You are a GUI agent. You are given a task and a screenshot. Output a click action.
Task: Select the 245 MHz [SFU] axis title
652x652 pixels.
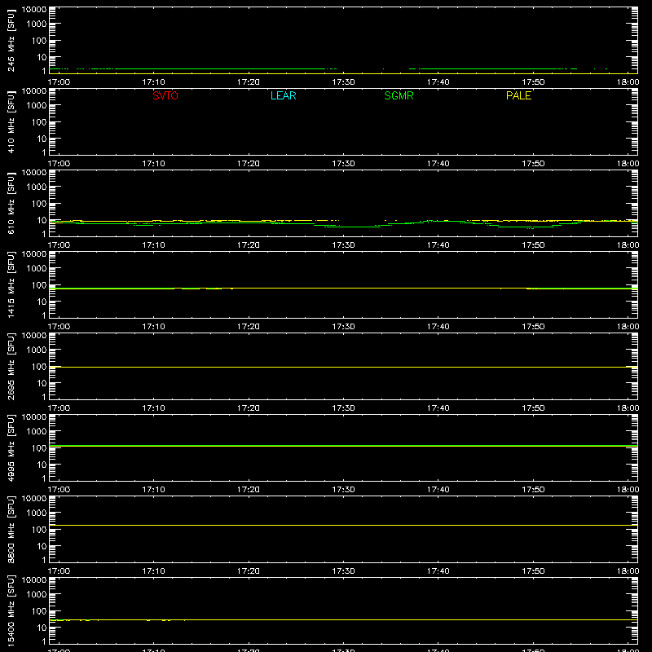point(11,40)
